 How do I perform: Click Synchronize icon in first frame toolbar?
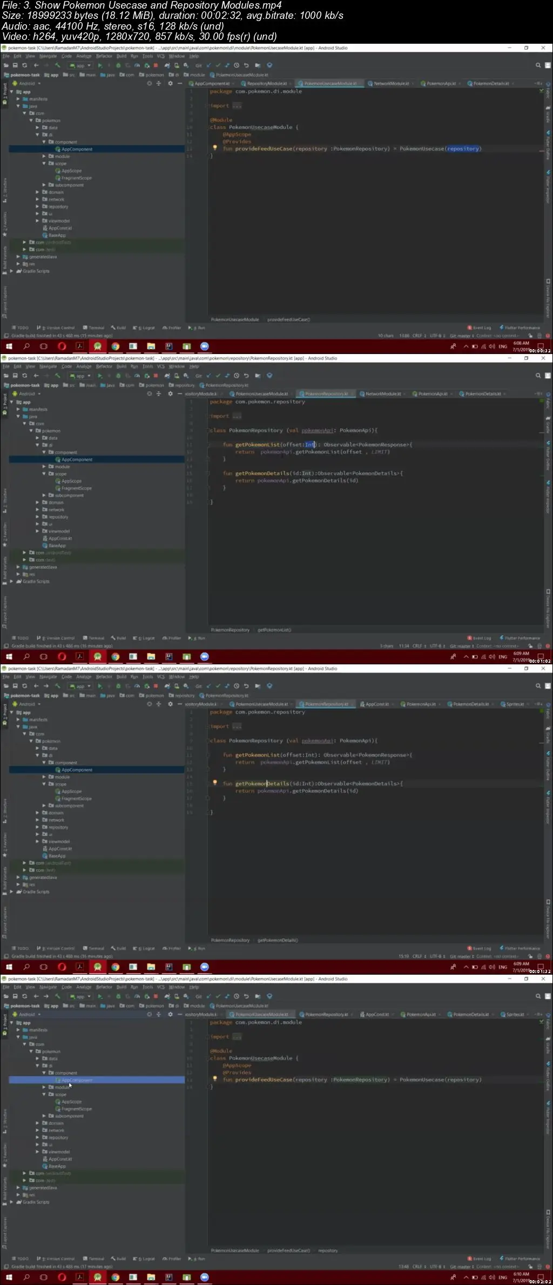point(24,65)
